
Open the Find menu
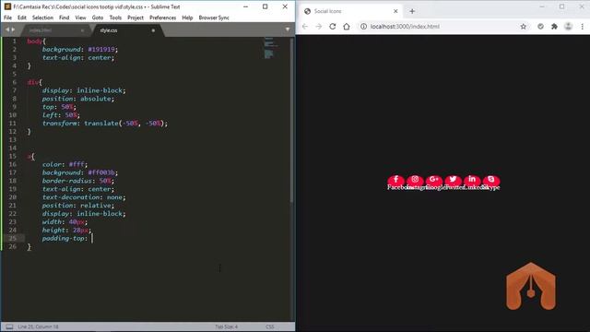[64, 18]
